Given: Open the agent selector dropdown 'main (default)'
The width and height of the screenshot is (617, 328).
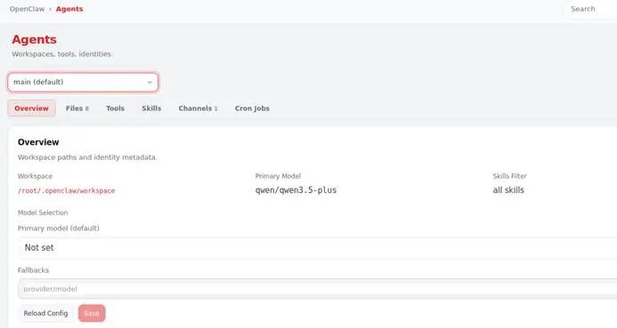Looking at the screenshot, I should click(x=83, y=82).
